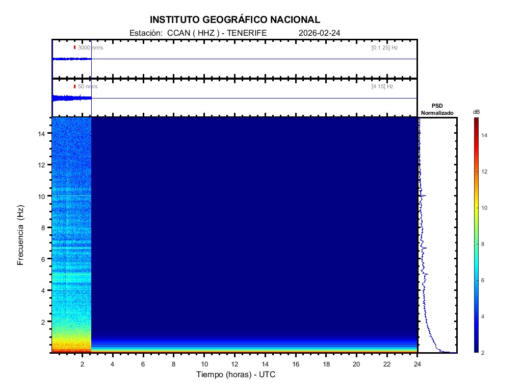Click the date 2026-02-24 in the header
The width and height of the screenshot is (522, 392).
[x=319, y=33]
